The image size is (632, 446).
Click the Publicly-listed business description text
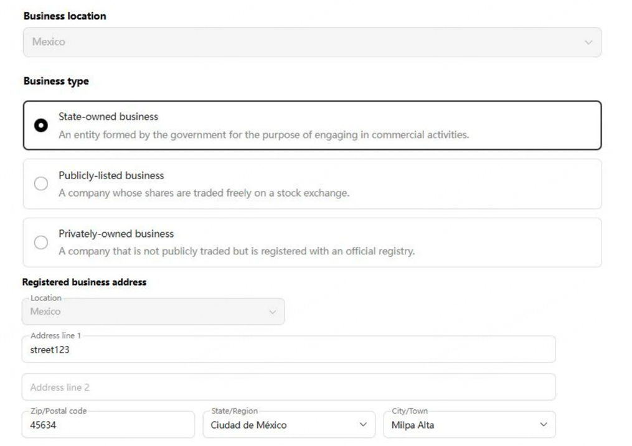(204, 193)
